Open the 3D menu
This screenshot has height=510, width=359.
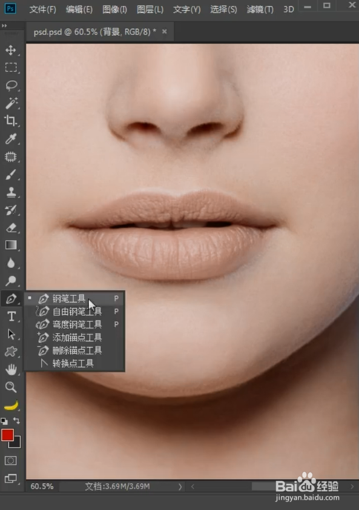289,10
